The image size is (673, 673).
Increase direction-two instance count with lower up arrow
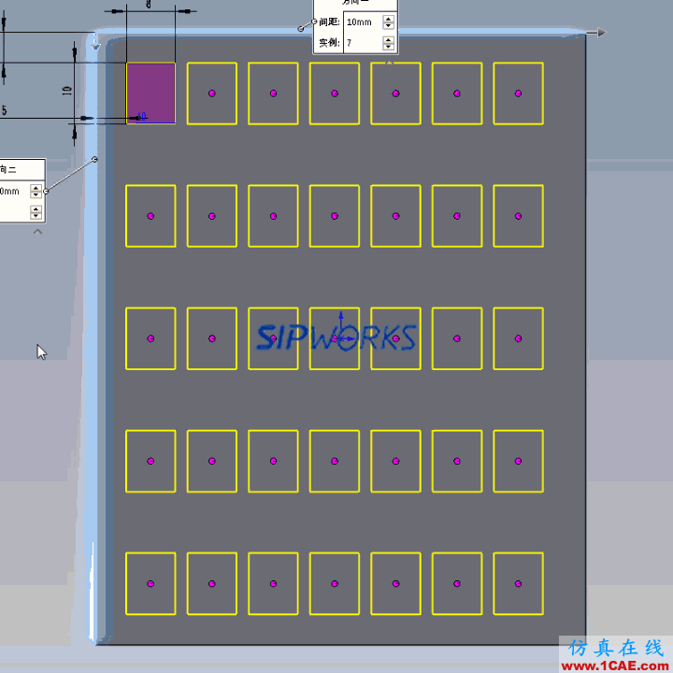[36, 209]
